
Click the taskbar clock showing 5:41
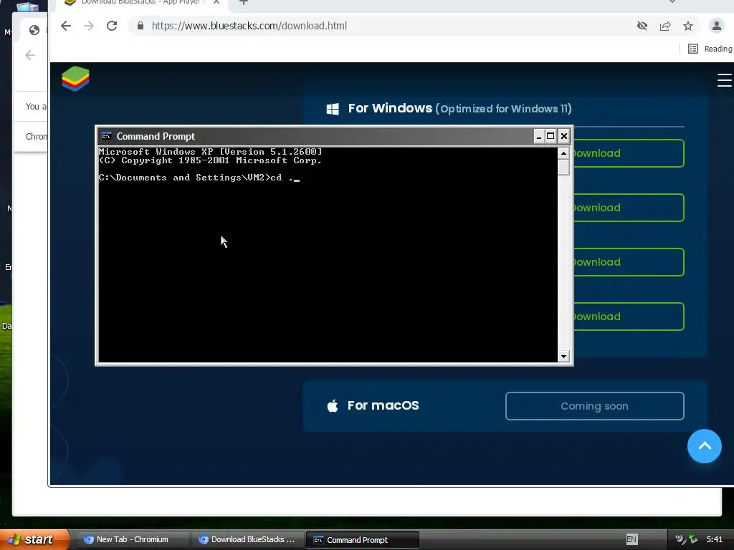click(x=715, y=539)
